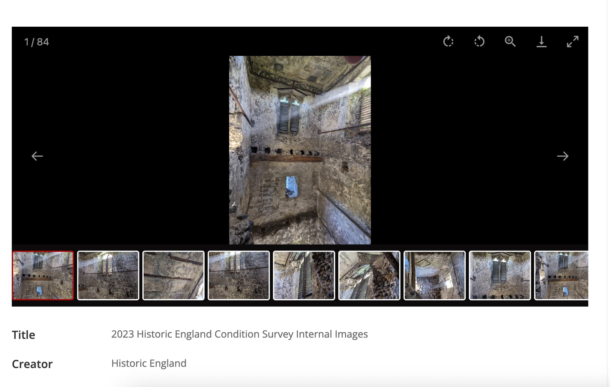
Task: Open the third thumbnail of wall plaster
Action: coord(173,276)
